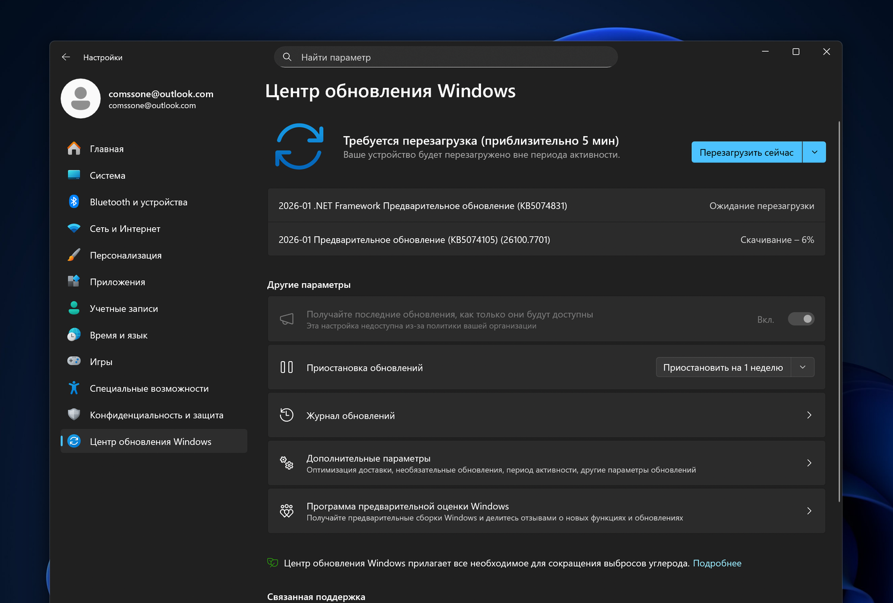The image size is (893, 603).
Task: Open Программа предварительной оценки Windows
Action: point(547,511)
